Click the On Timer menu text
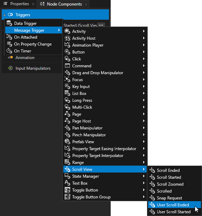 [22, 51]
